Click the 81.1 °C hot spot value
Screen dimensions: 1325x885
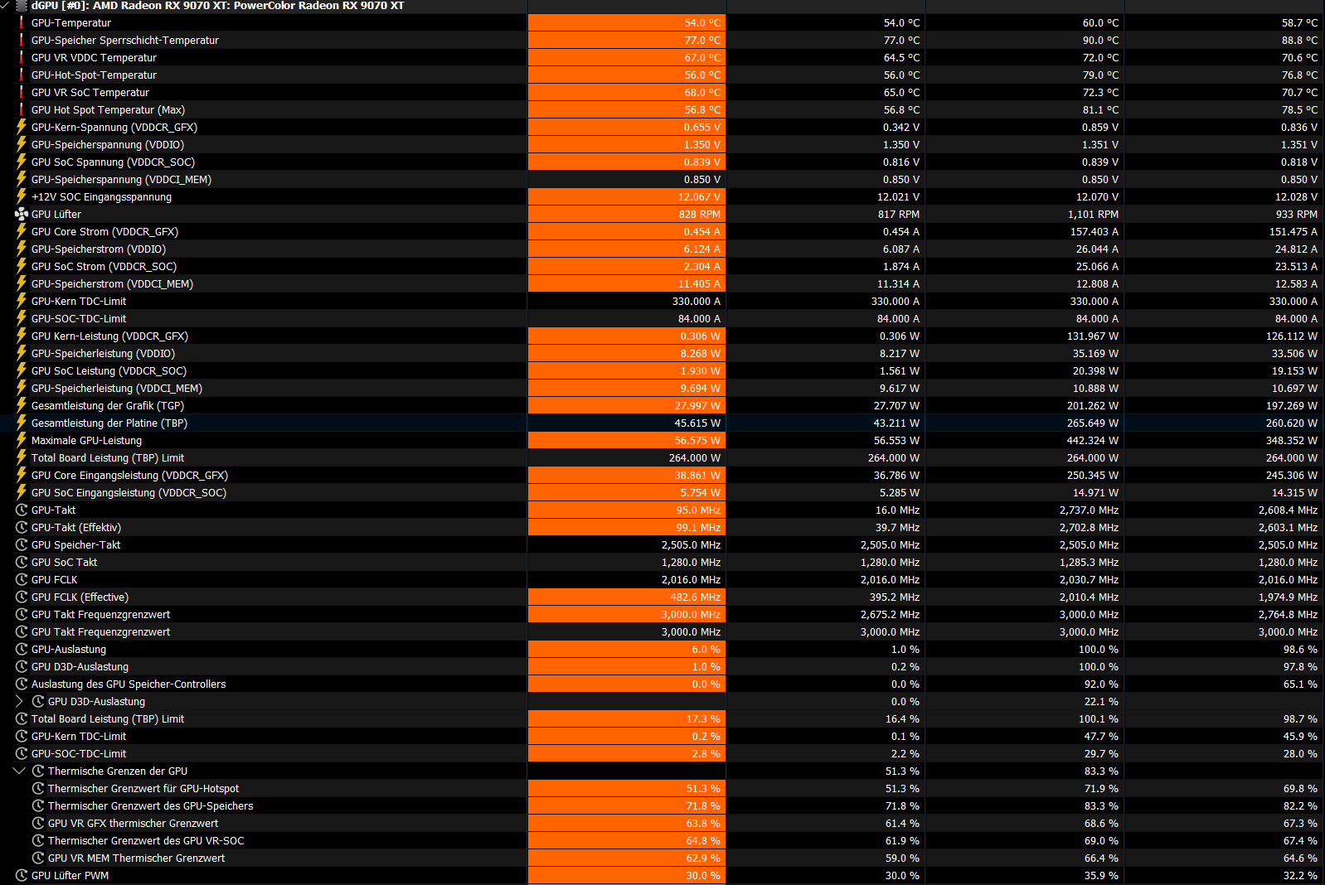[x=1100, y=109]
